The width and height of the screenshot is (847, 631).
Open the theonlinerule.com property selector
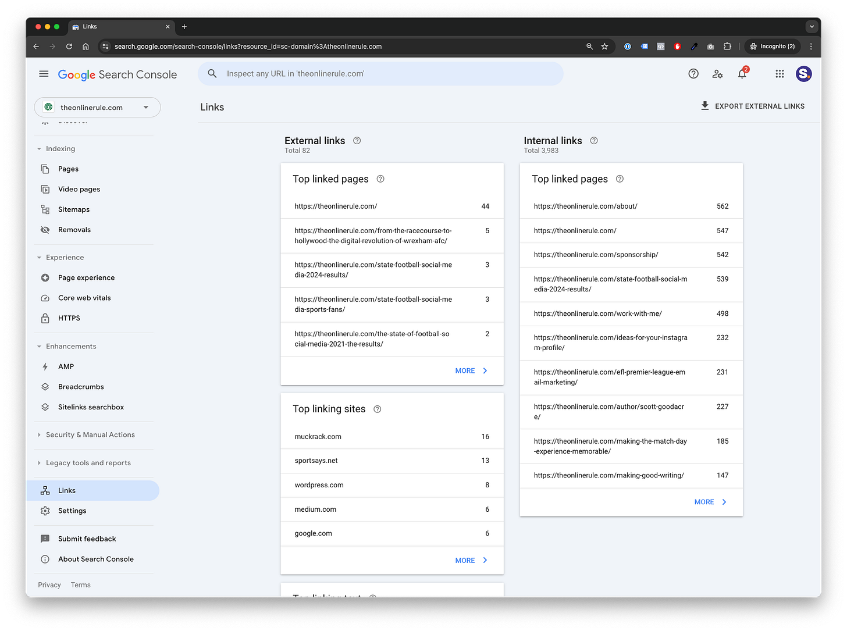[x=98, y=108]
